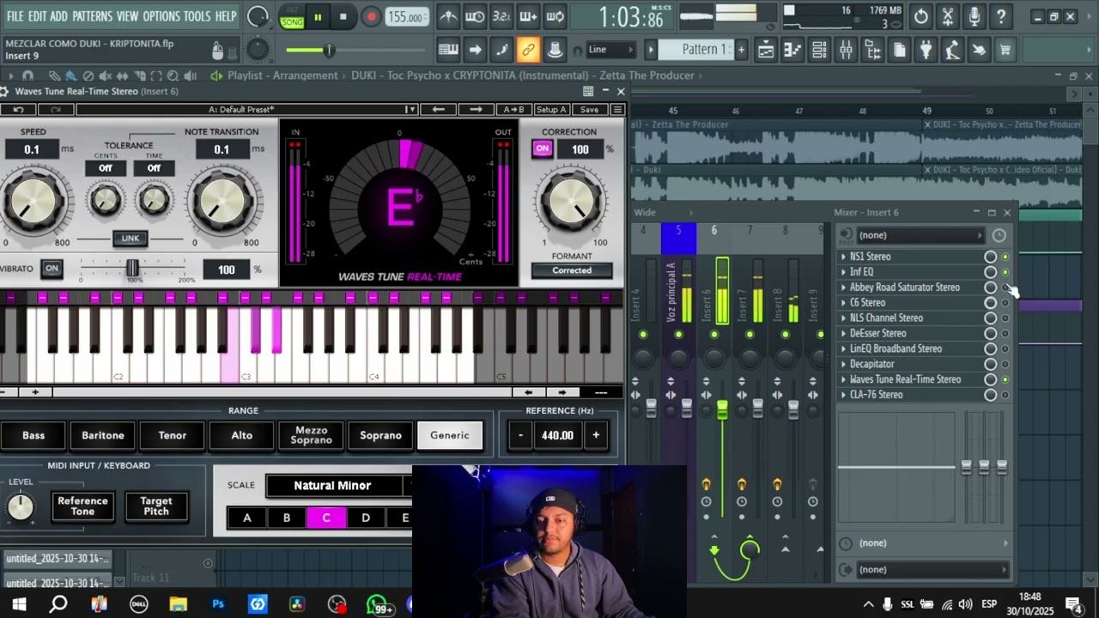Screen dimensions: 1099x618
Task: Click the Save button in Waves Tune
Action: point(589,109)
